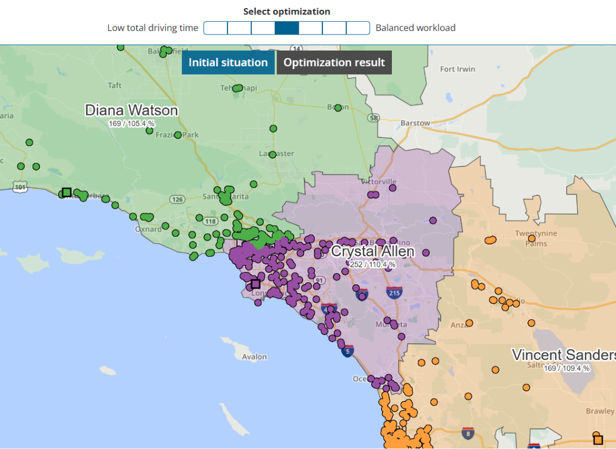Click the Vincent Sanders territory label

564,355
